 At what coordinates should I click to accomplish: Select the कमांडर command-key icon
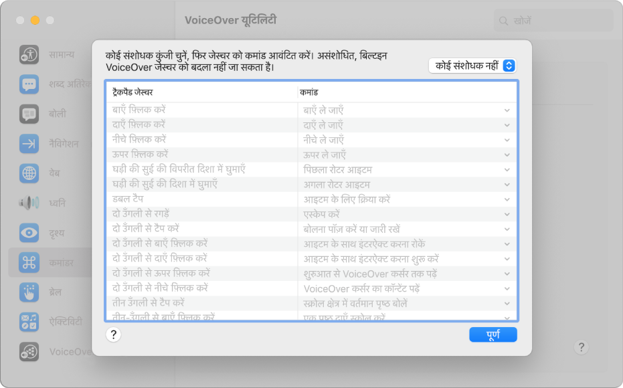tap(29, 262)
